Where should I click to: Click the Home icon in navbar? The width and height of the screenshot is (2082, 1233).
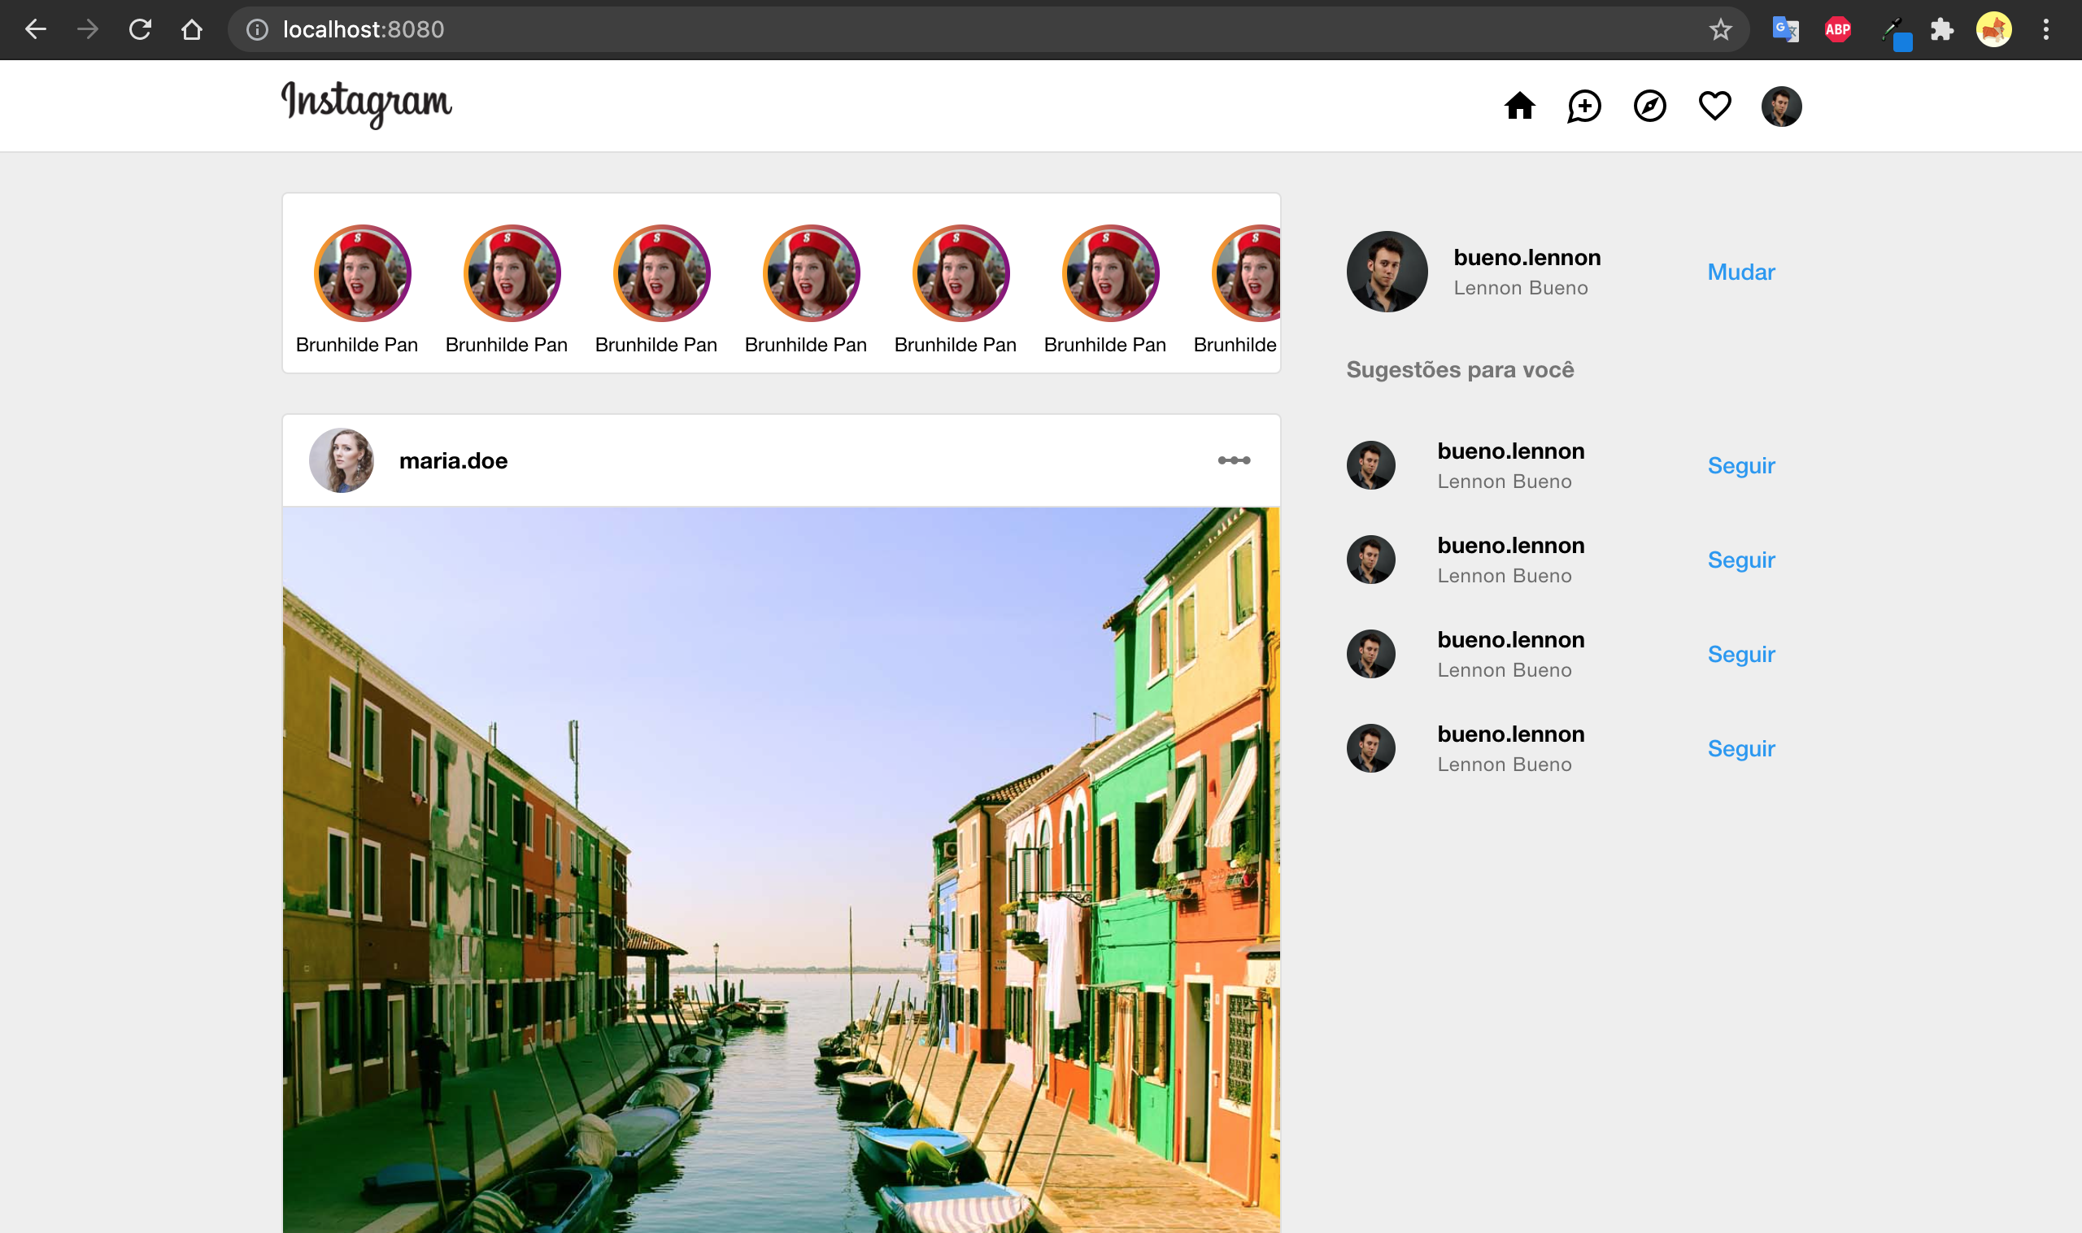coord(1518,107)
